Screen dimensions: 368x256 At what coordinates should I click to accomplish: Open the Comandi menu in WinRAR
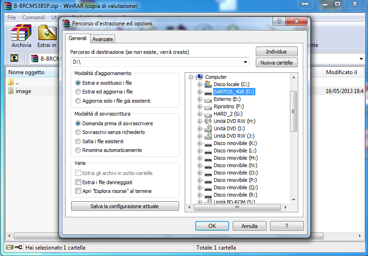(x=33, y=17)
